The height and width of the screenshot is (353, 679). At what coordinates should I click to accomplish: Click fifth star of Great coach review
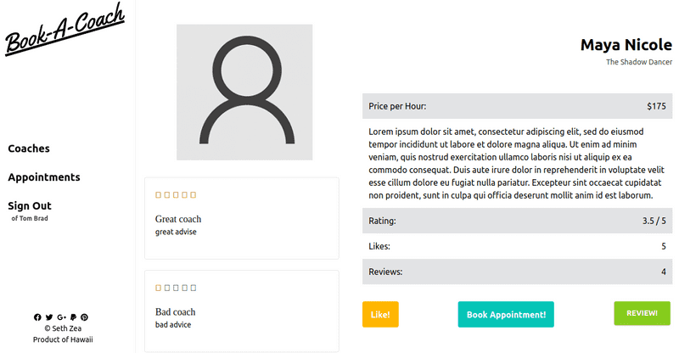point(194,195)
